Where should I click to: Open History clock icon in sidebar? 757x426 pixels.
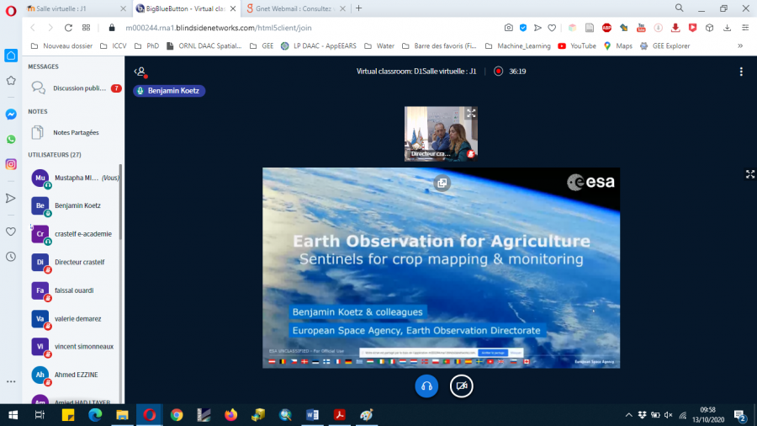11,257
